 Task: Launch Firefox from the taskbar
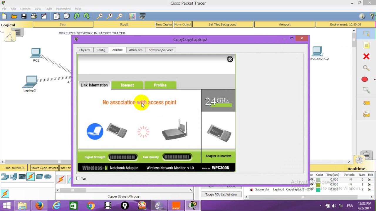click(39, 206)
